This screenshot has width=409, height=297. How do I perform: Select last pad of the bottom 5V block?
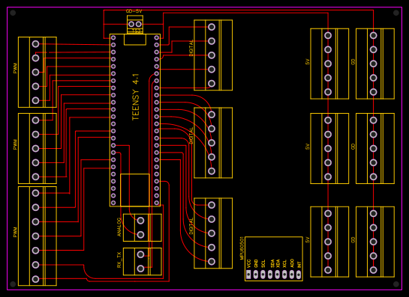[x=328, y=270]
